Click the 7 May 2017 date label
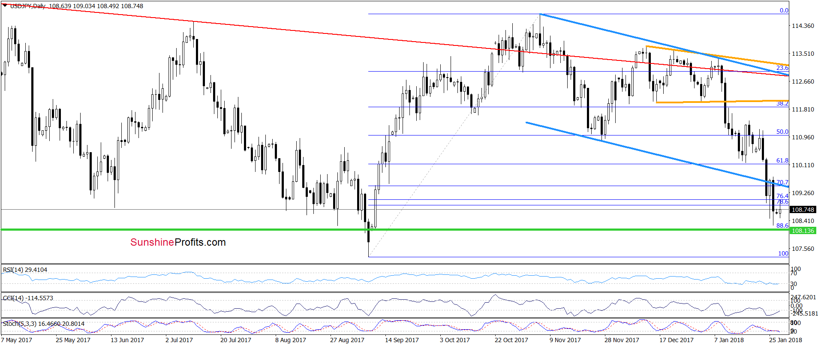 (x=16, y=340)
